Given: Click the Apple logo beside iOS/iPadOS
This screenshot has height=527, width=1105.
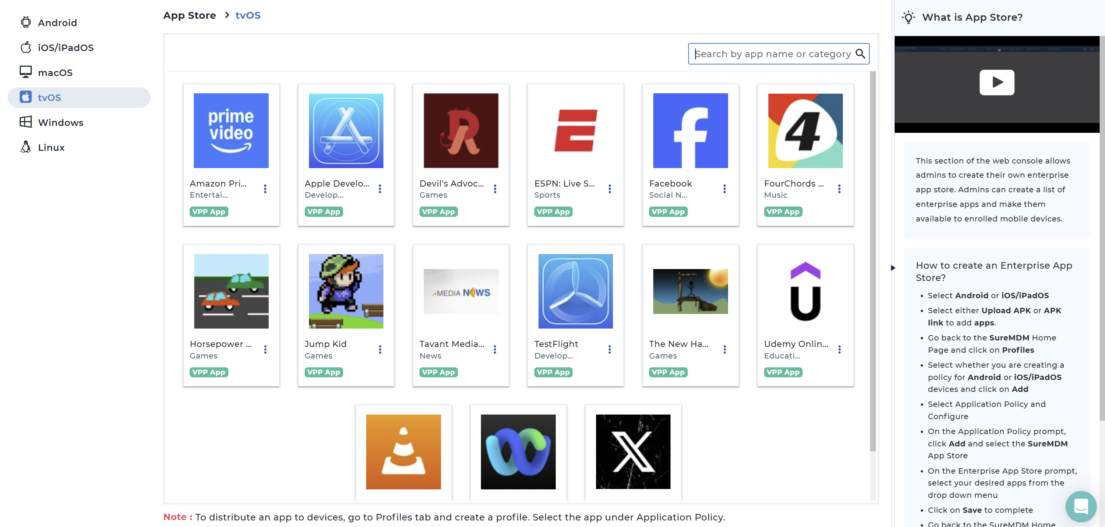Looking at the screenshot, I should pos(26,47).
